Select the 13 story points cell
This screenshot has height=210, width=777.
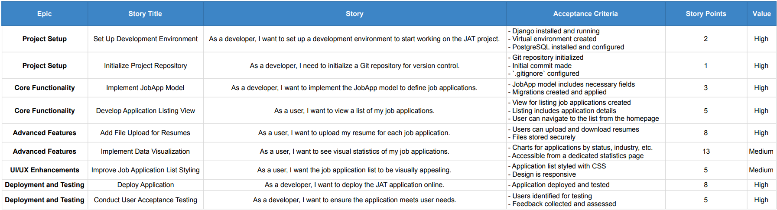coord(706,152)
